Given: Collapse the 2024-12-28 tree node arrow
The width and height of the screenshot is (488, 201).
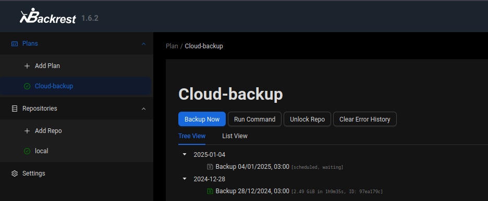Looking at the screenshot, I should (x=185, y=179).
